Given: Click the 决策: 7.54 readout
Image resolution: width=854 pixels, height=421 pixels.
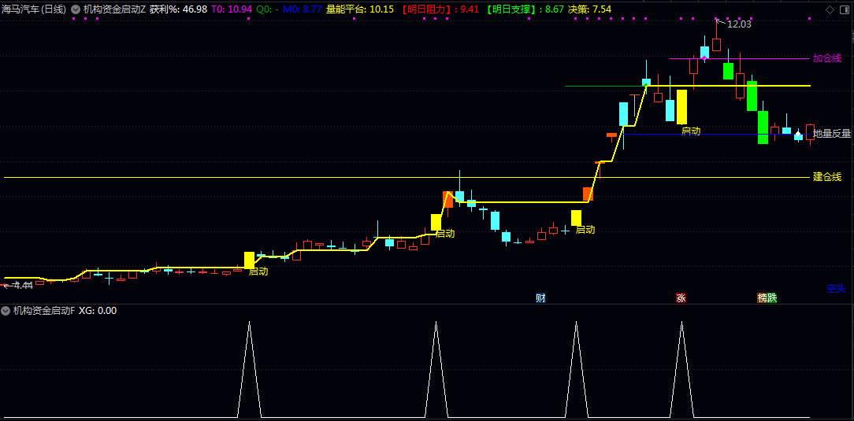Looking at the screenshot, I should tap(589, 9).
